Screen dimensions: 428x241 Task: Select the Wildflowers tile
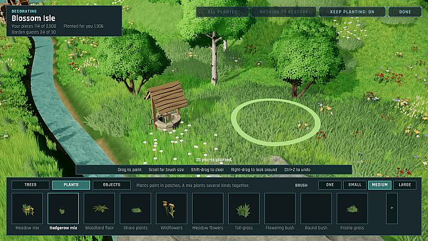172,209
